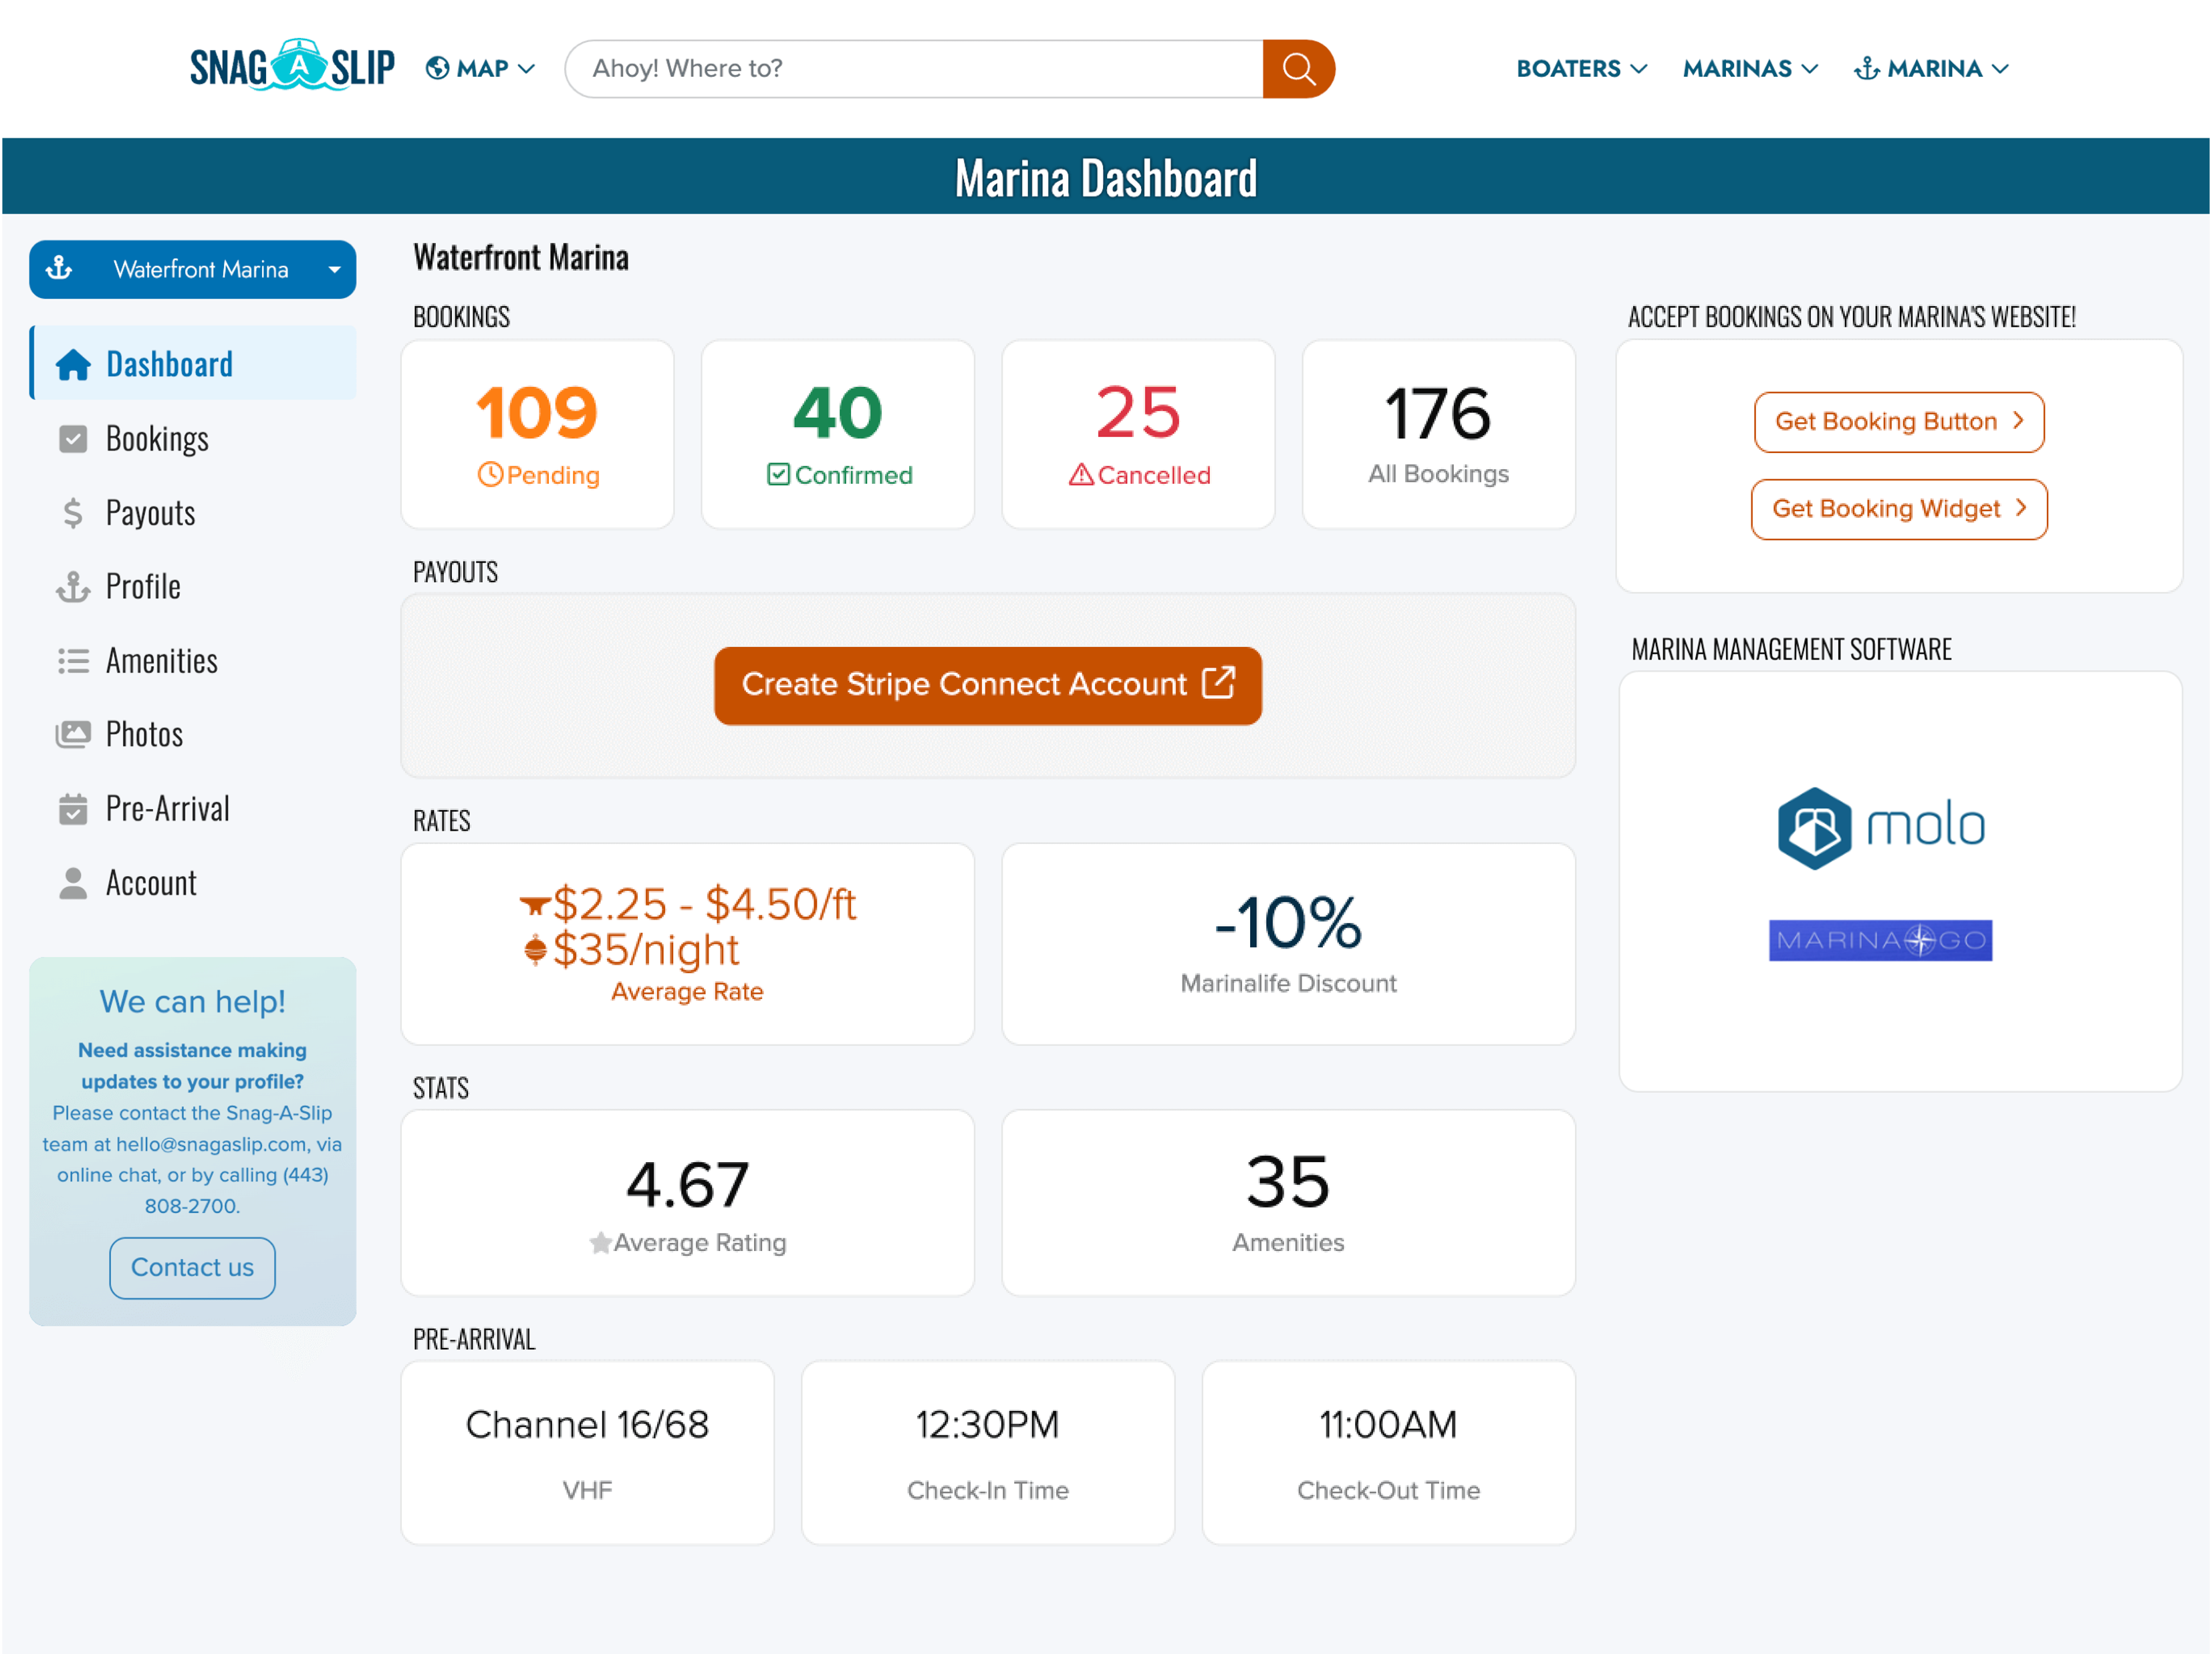Click the dock icon beside $2.25 - $4.50/ft
The width and height of the screenshot is (2212, 1654).
click(535, 905)
